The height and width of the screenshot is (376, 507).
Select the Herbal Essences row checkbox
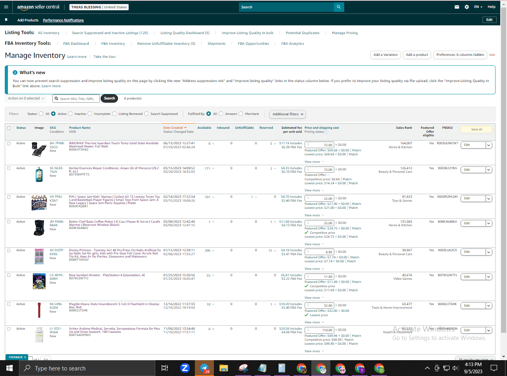pos(9,168)
